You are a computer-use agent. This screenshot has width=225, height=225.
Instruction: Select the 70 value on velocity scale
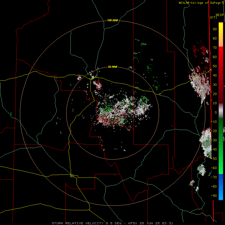tap(215, 48)
